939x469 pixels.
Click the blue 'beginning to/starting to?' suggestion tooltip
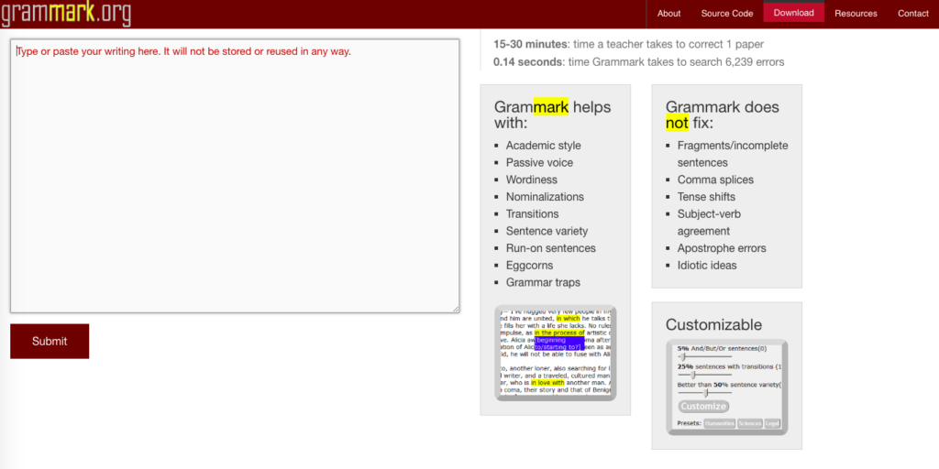(558, 344)
